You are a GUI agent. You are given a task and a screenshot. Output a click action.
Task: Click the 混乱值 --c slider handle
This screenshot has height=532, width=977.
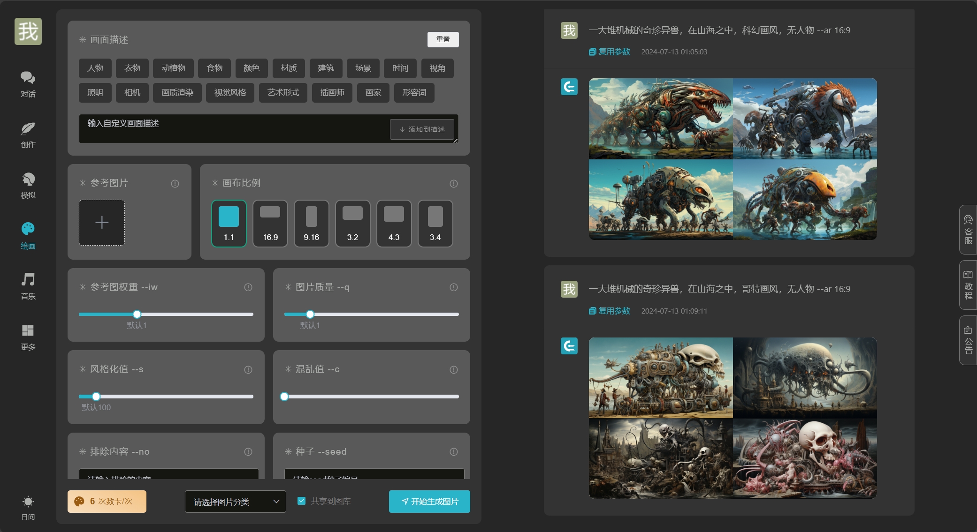pos(284,397)
